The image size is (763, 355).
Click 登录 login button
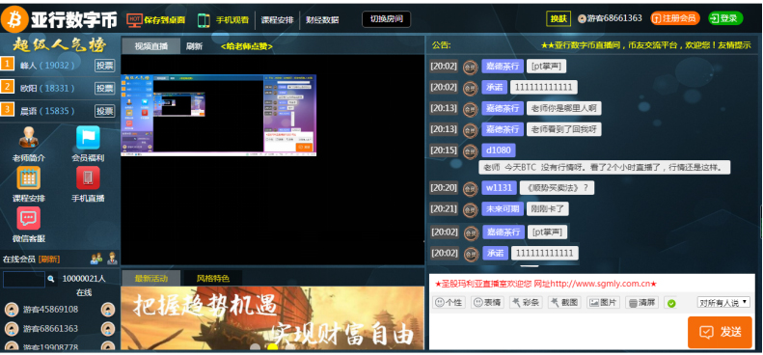tap(725, 18)
